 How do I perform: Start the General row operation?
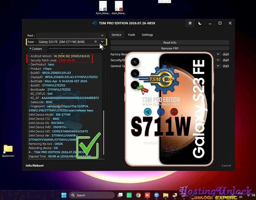[x=226, y=66]
